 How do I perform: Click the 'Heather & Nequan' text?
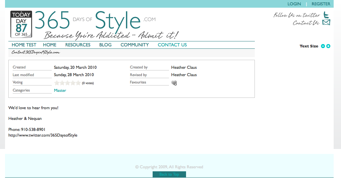[25, 119]
